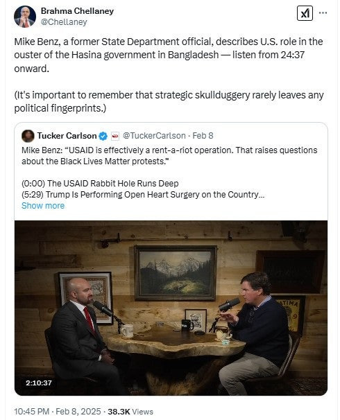Screen dimensions: 340x420
Task: Play the Tucker Carlson interview video
Action: (171, 308)
